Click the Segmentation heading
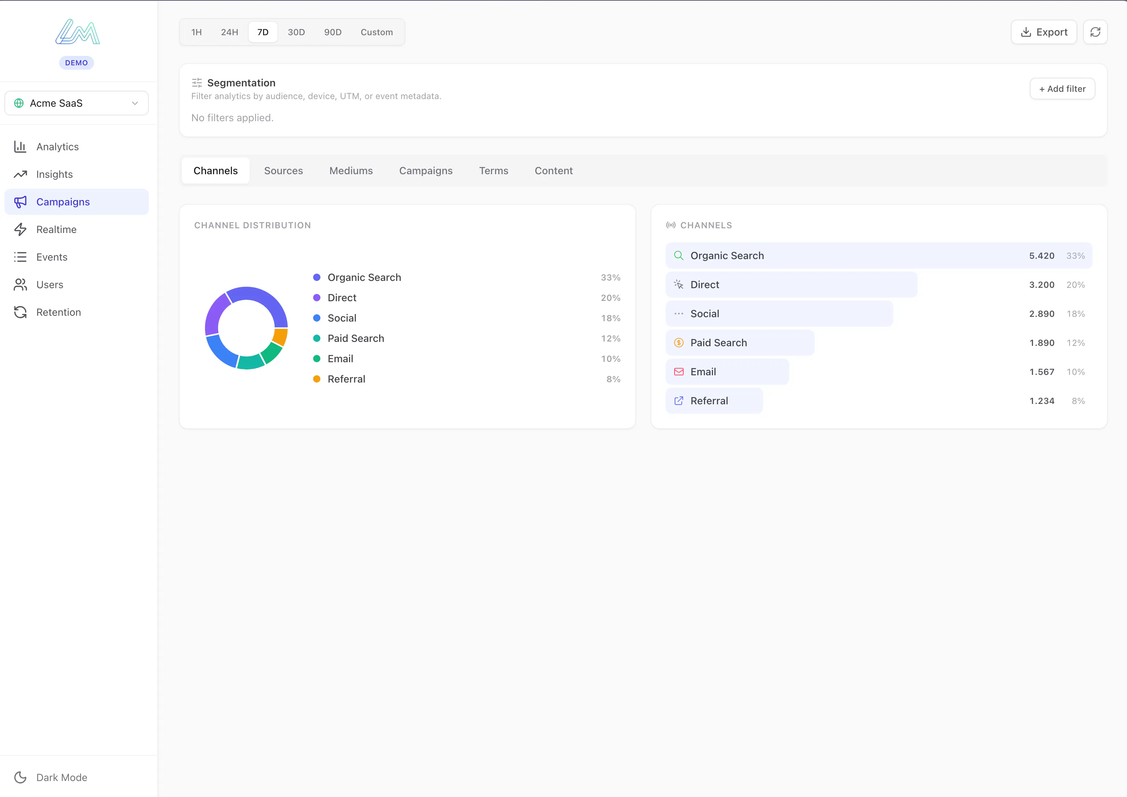 (x=241, y=82)
